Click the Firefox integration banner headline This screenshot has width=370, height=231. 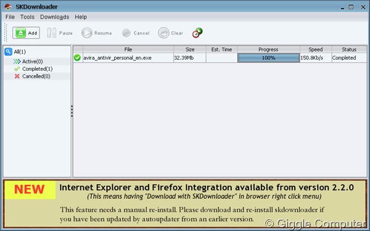pyautogui.click(x=207, y=188)
